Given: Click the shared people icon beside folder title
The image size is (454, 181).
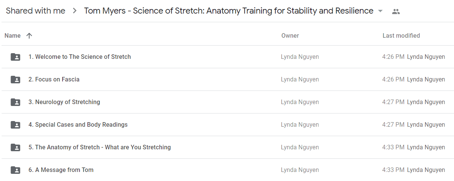Looking at the screenshot, I should pos(396,11).
